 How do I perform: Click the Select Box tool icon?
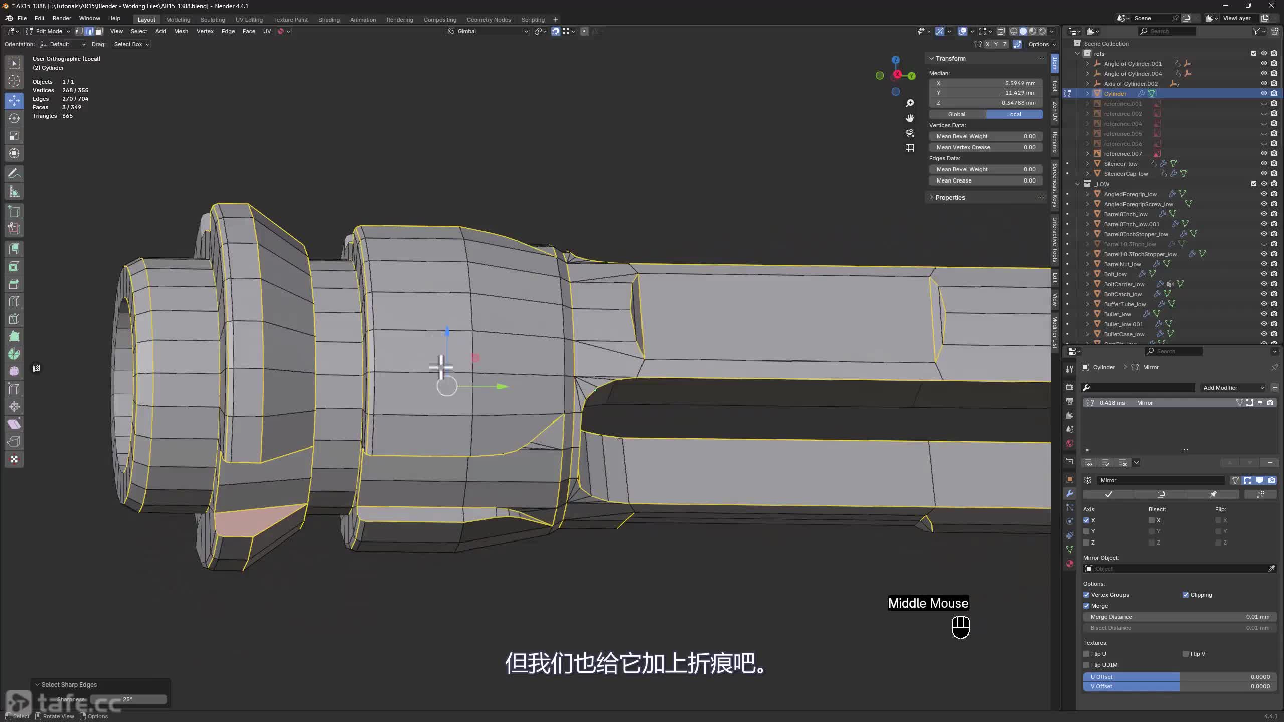[x=14, y=63]
